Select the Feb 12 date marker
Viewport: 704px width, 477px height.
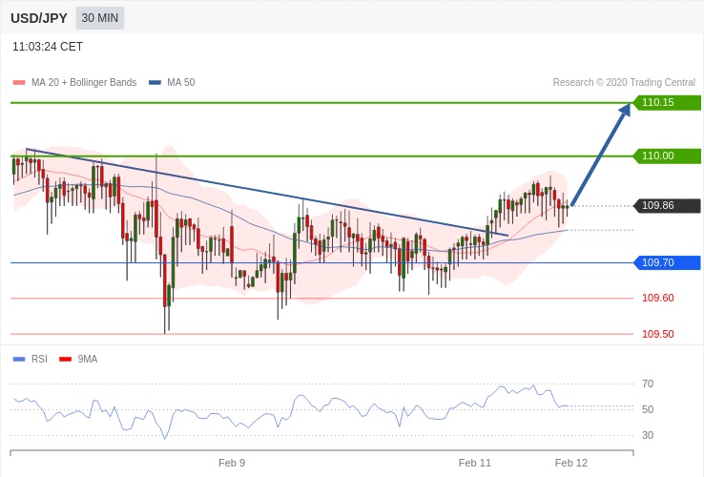(x=571, y=463)
